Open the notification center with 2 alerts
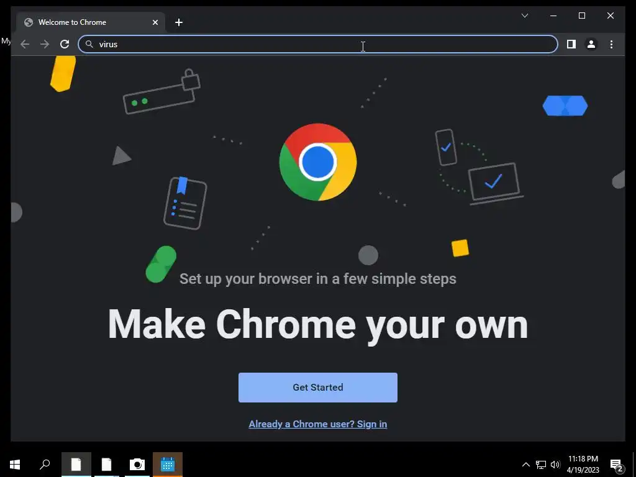Viewport: 636px width, 477px height. click(617, 465)
